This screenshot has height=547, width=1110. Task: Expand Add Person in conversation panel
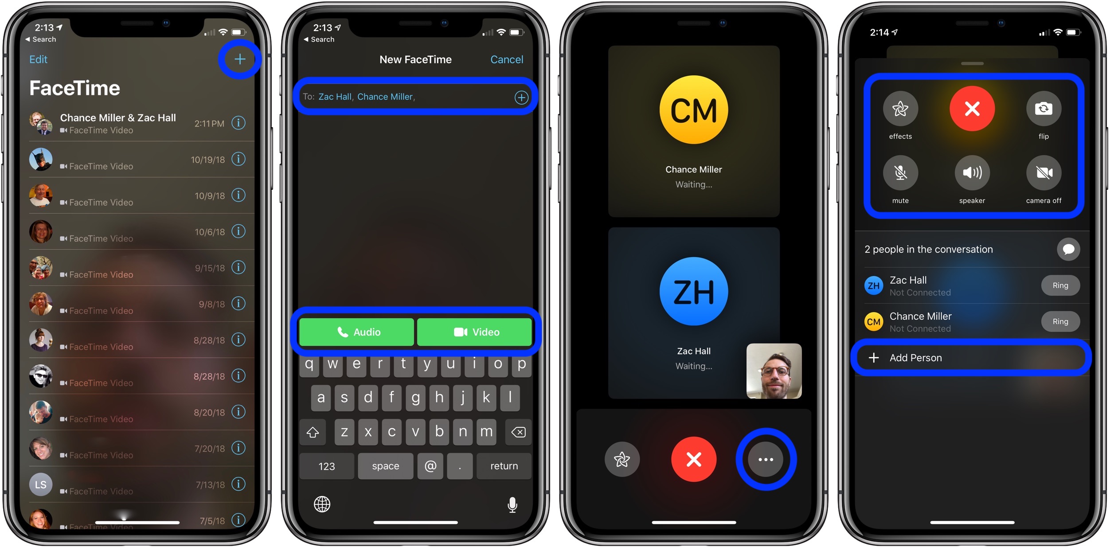[x=970, y=357]
